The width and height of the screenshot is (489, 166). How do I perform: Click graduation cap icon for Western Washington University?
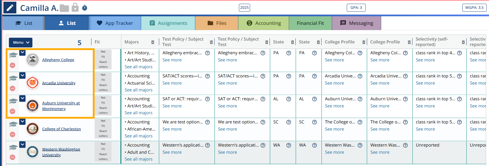point(13,147)
